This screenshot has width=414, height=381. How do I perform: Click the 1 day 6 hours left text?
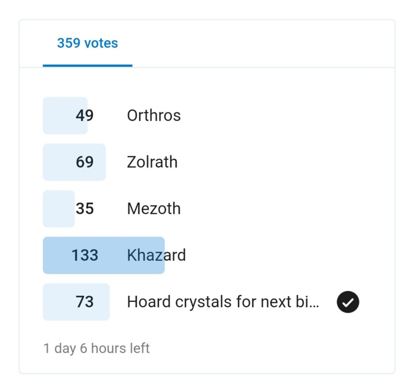pyautogui.click(x=96, y=348)
